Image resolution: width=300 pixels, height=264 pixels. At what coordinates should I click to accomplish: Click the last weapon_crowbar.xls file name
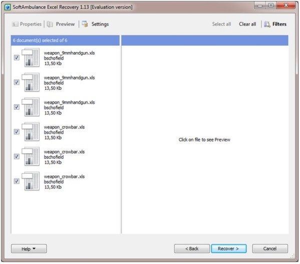click(x=64, y=176)
